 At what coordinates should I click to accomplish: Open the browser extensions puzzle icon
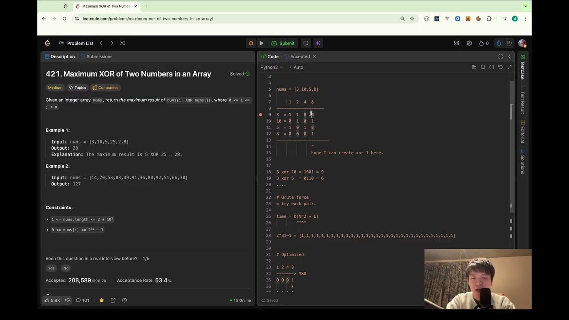coord(489,19)
